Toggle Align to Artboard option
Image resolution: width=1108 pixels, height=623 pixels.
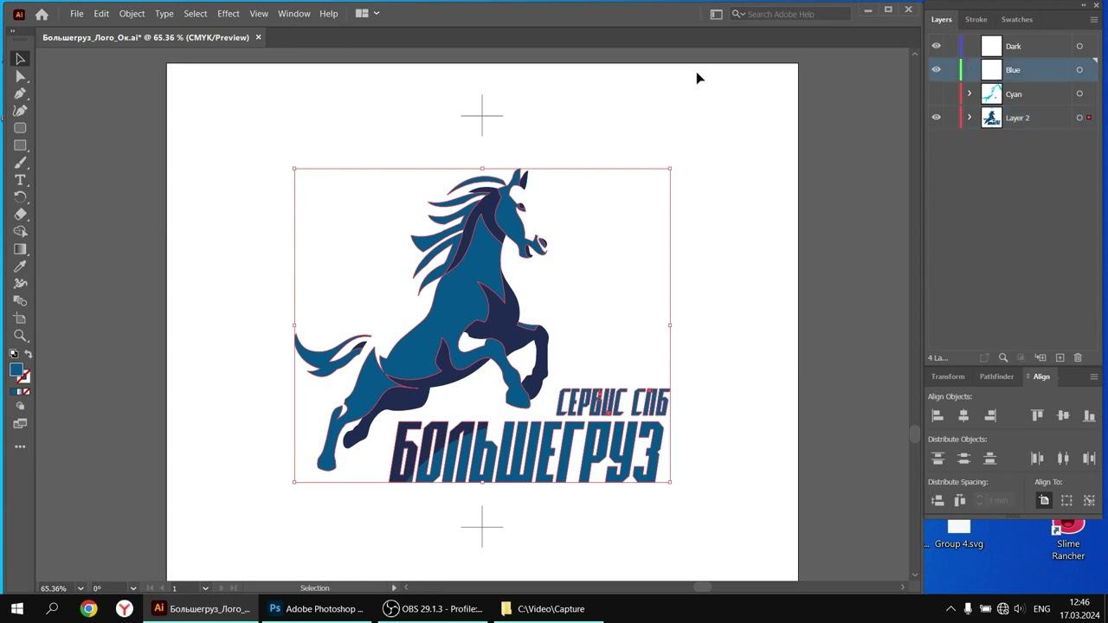tap(1044, 500)
